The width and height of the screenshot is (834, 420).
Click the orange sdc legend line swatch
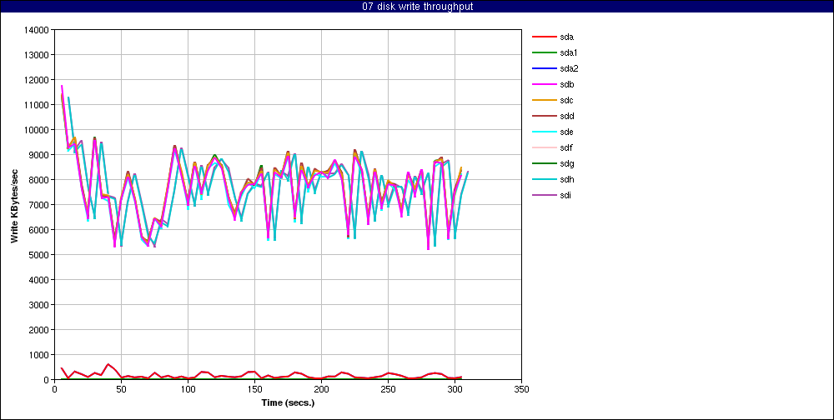pos(544,101)
